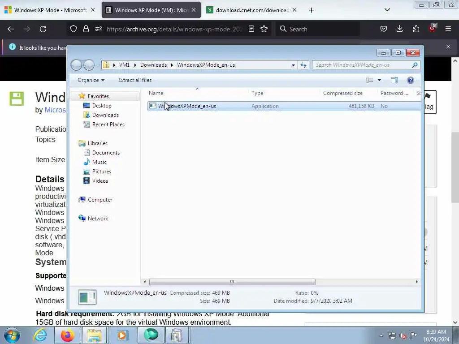
Task: Open Firefox tracking protection shield
Action: [74, 29]
